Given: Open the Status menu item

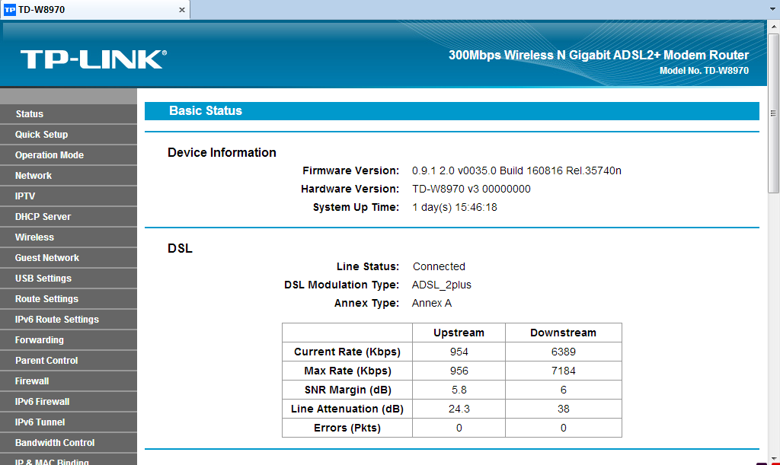Looking at the screenshot, I should point(68,113).
